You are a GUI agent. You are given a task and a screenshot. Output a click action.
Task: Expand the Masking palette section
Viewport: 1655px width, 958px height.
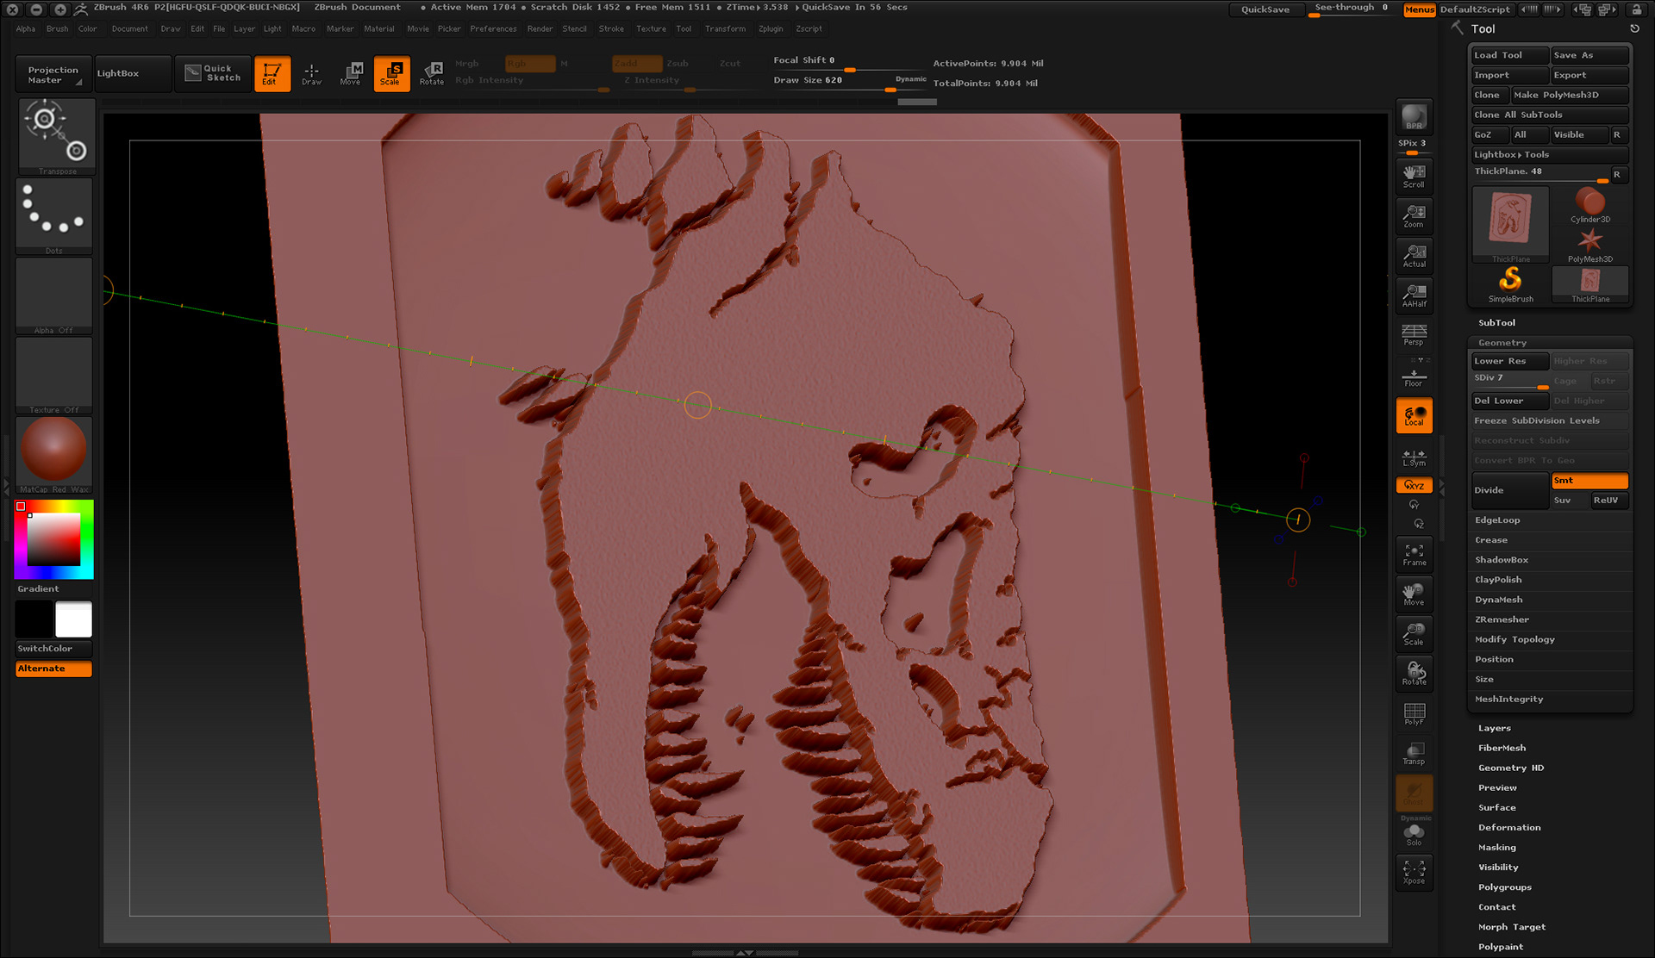point(1496,847)
